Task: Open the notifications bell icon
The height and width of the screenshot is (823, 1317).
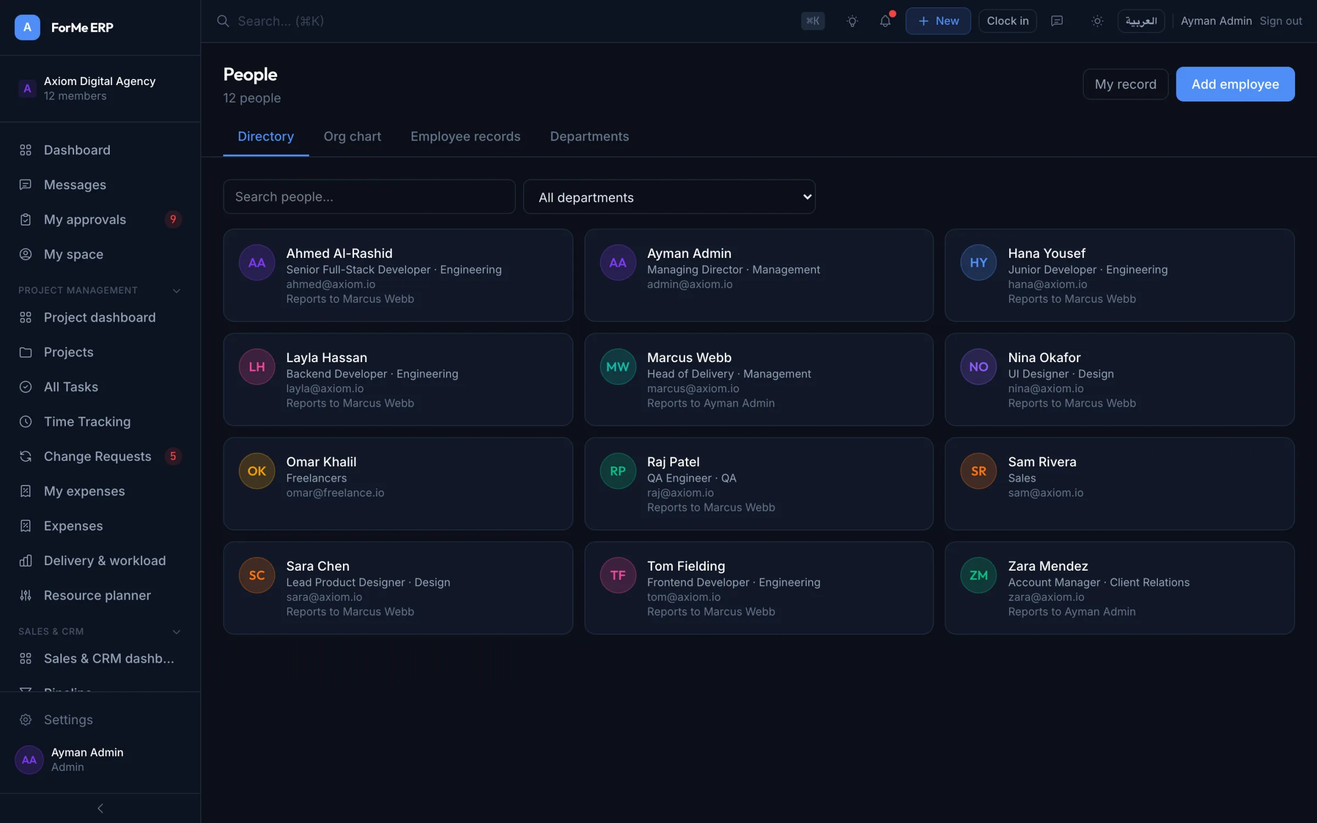Action: 885,21
